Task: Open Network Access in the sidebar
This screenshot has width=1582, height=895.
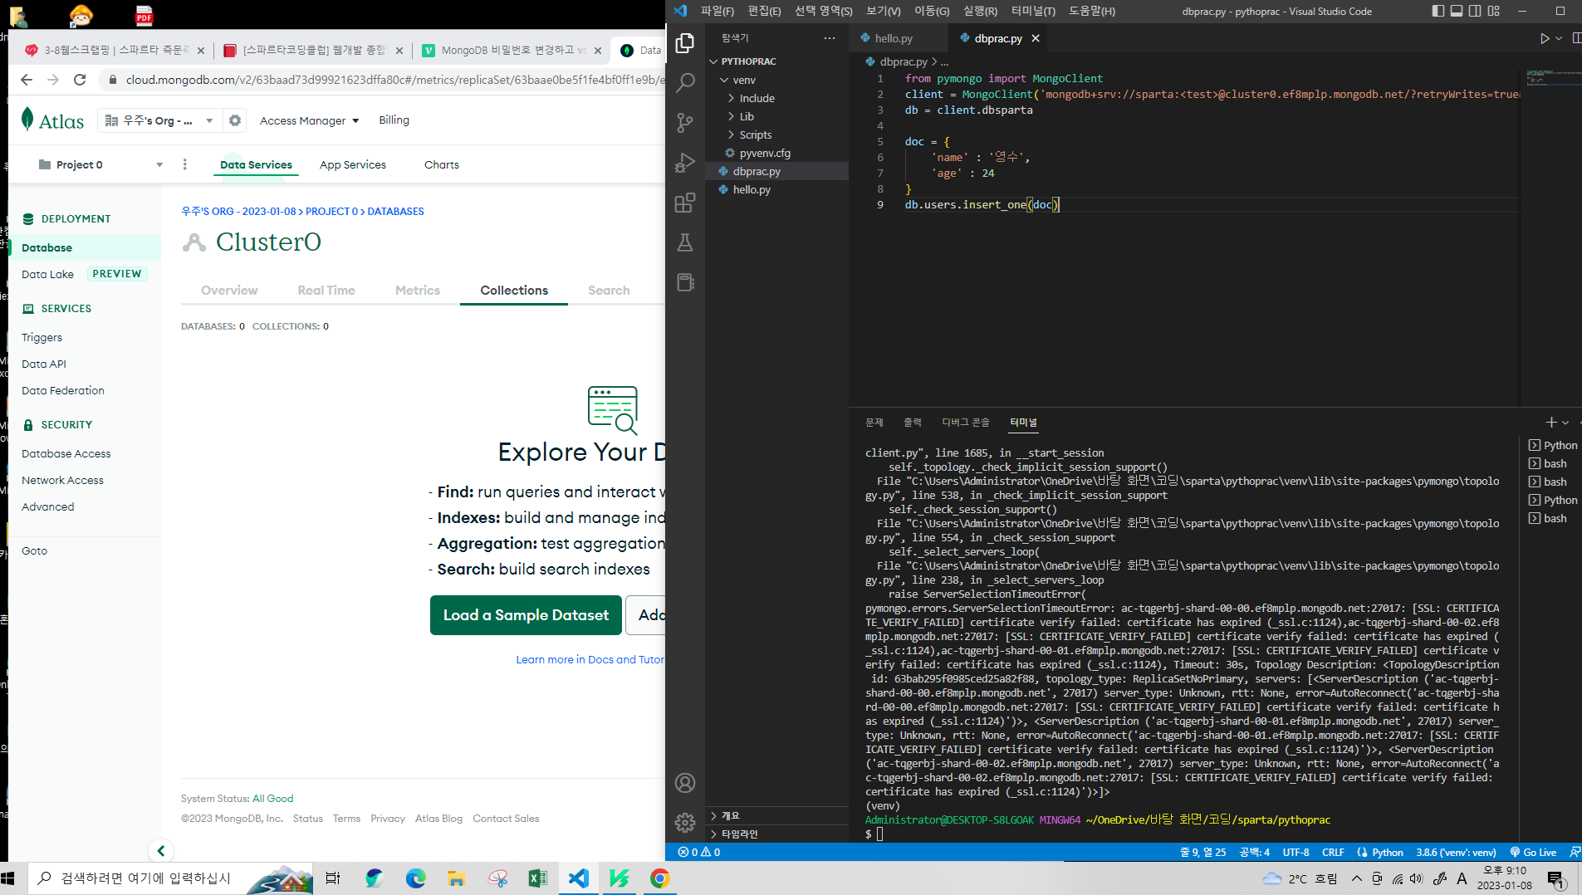Action: tap(63, 480)
